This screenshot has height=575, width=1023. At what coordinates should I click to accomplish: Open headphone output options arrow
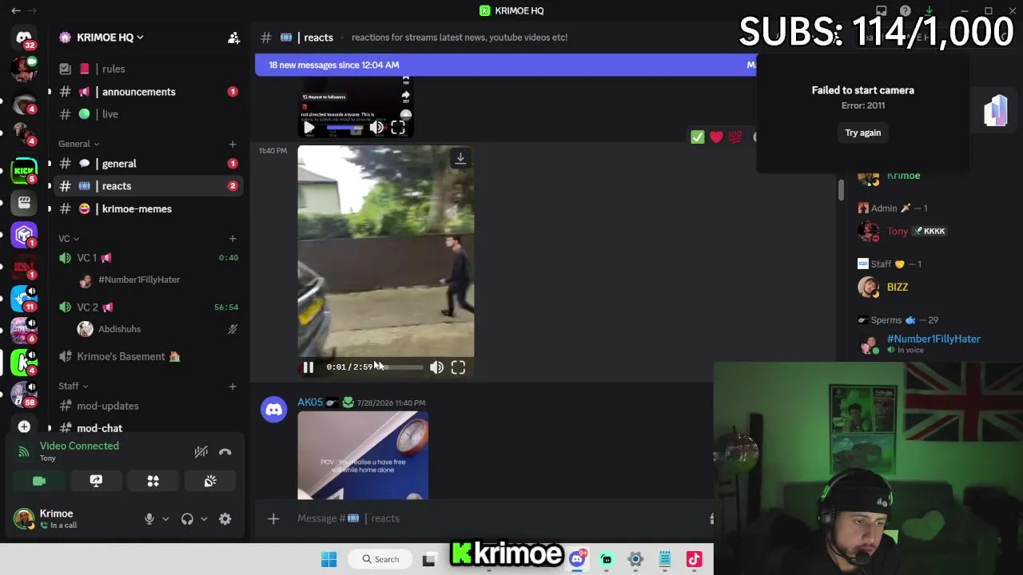204,519
